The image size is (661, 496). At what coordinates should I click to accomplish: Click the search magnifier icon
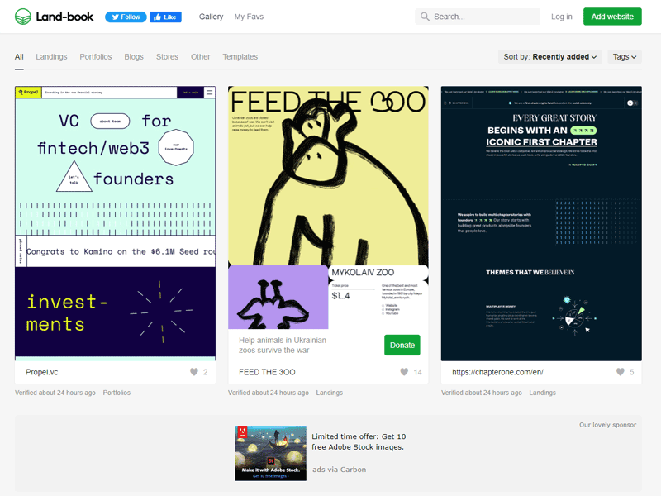[425, 17]
